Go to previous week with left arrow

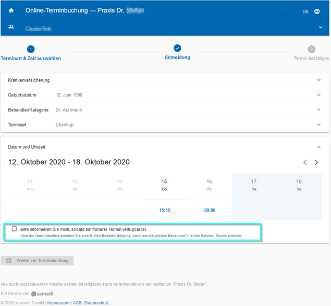point(305,163)
